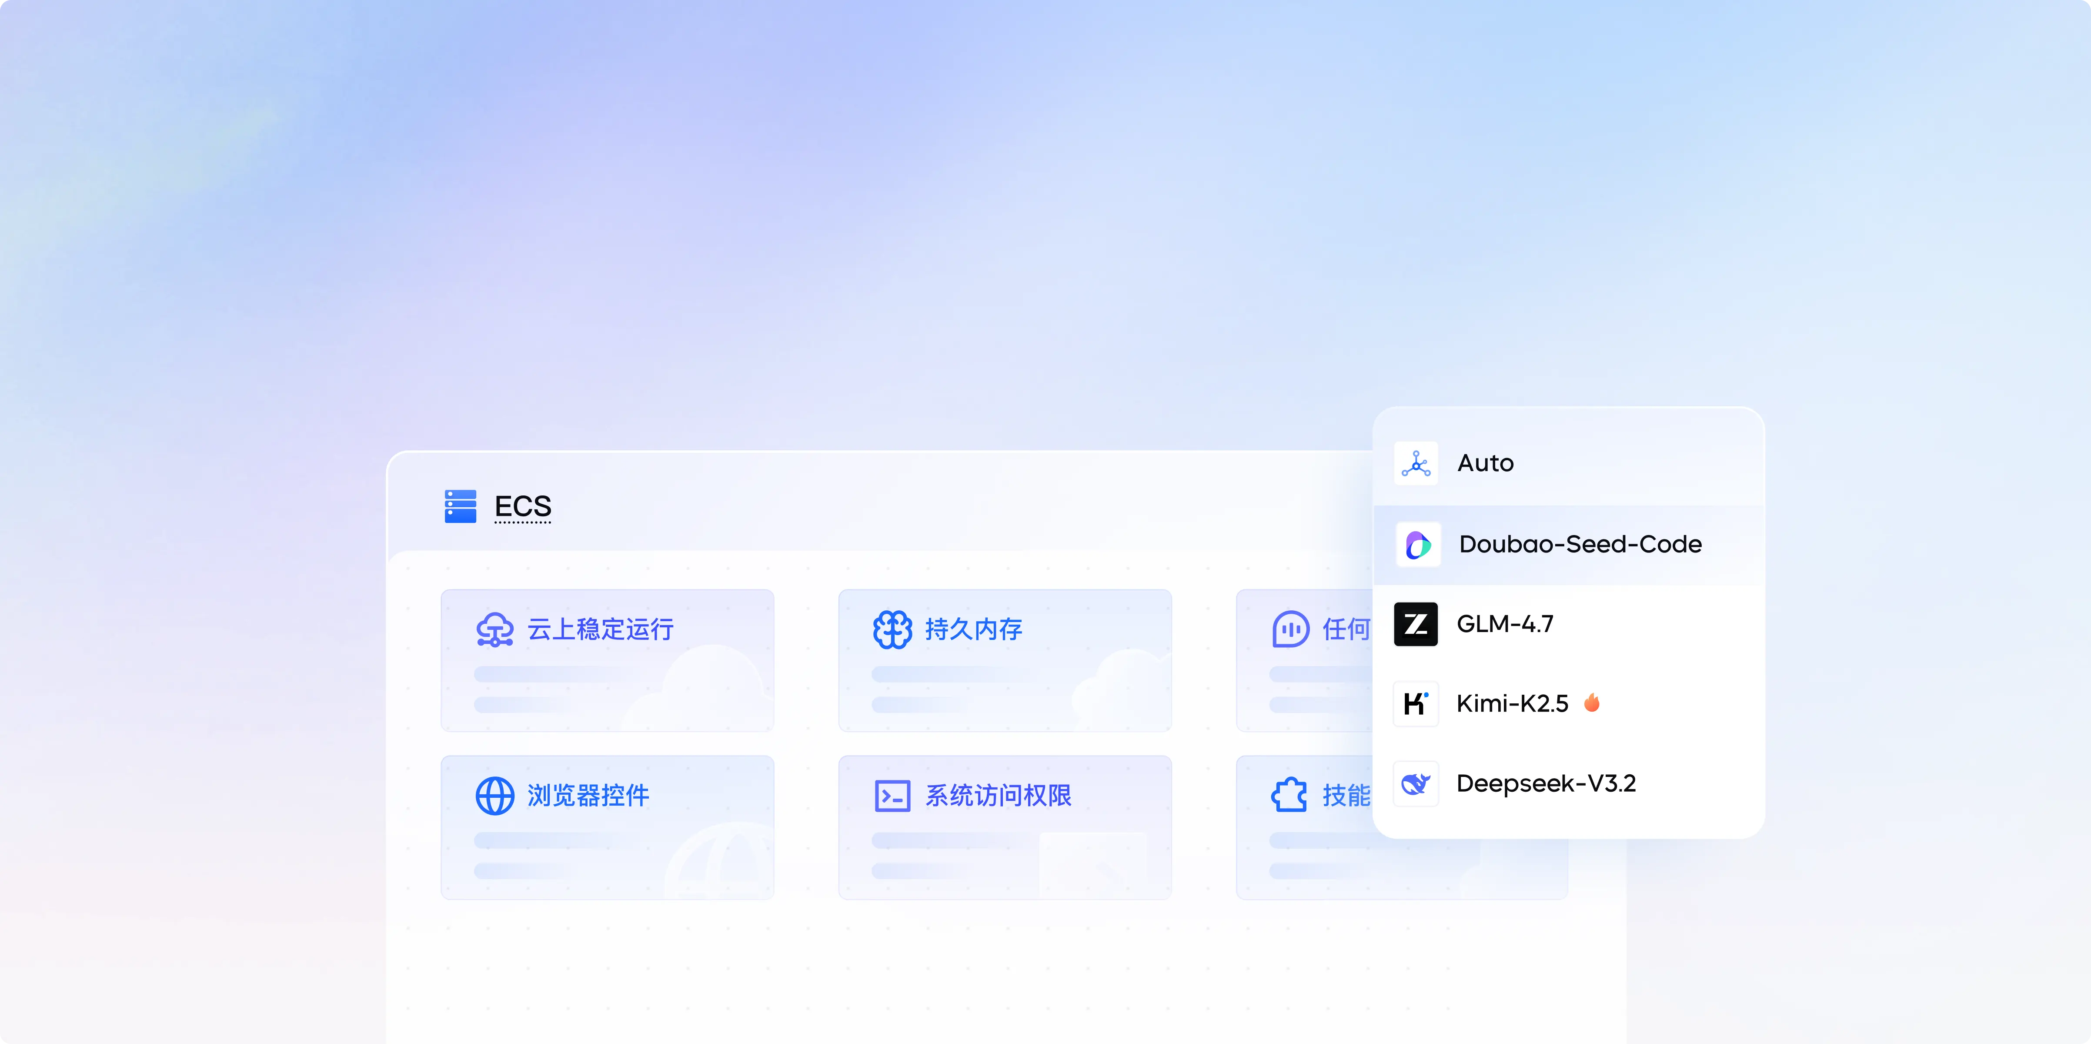This screenshot has height=1044, width=2091.
Task: Click the Auto model network icon
Action: click(1416, 464)
